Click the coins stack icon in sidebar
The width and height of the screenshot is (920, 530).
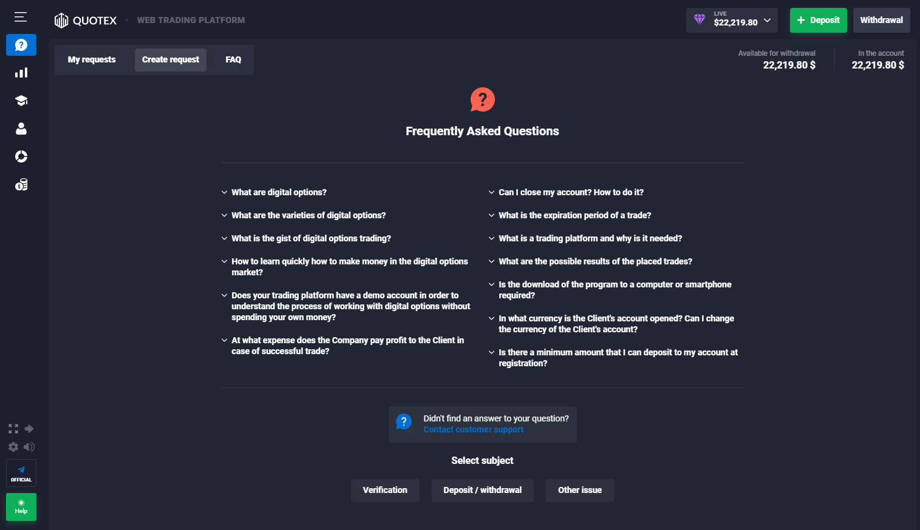tap(21, 184)
